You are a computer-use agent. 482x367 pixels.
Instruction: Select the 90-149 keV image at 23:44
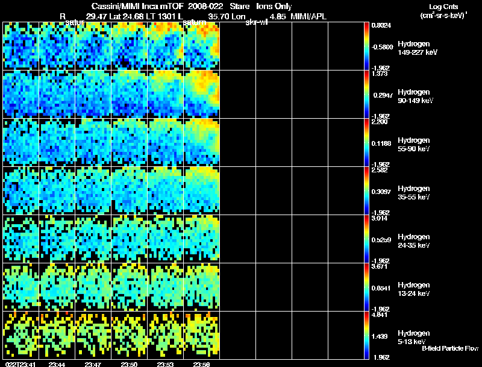57,95
